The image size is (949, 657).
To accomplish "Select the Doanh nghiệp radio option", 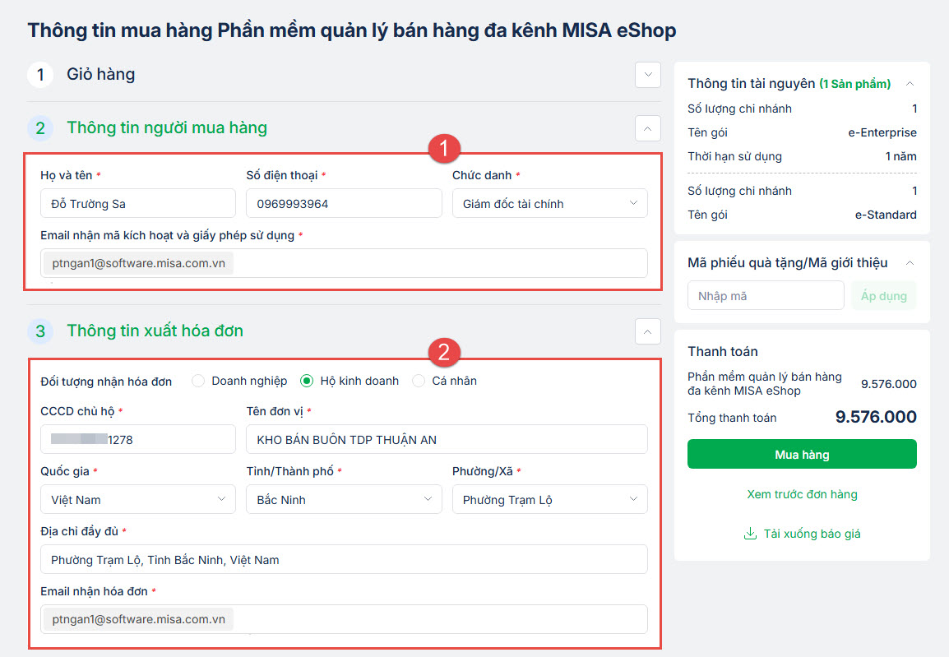I will (x=198, y=381).
